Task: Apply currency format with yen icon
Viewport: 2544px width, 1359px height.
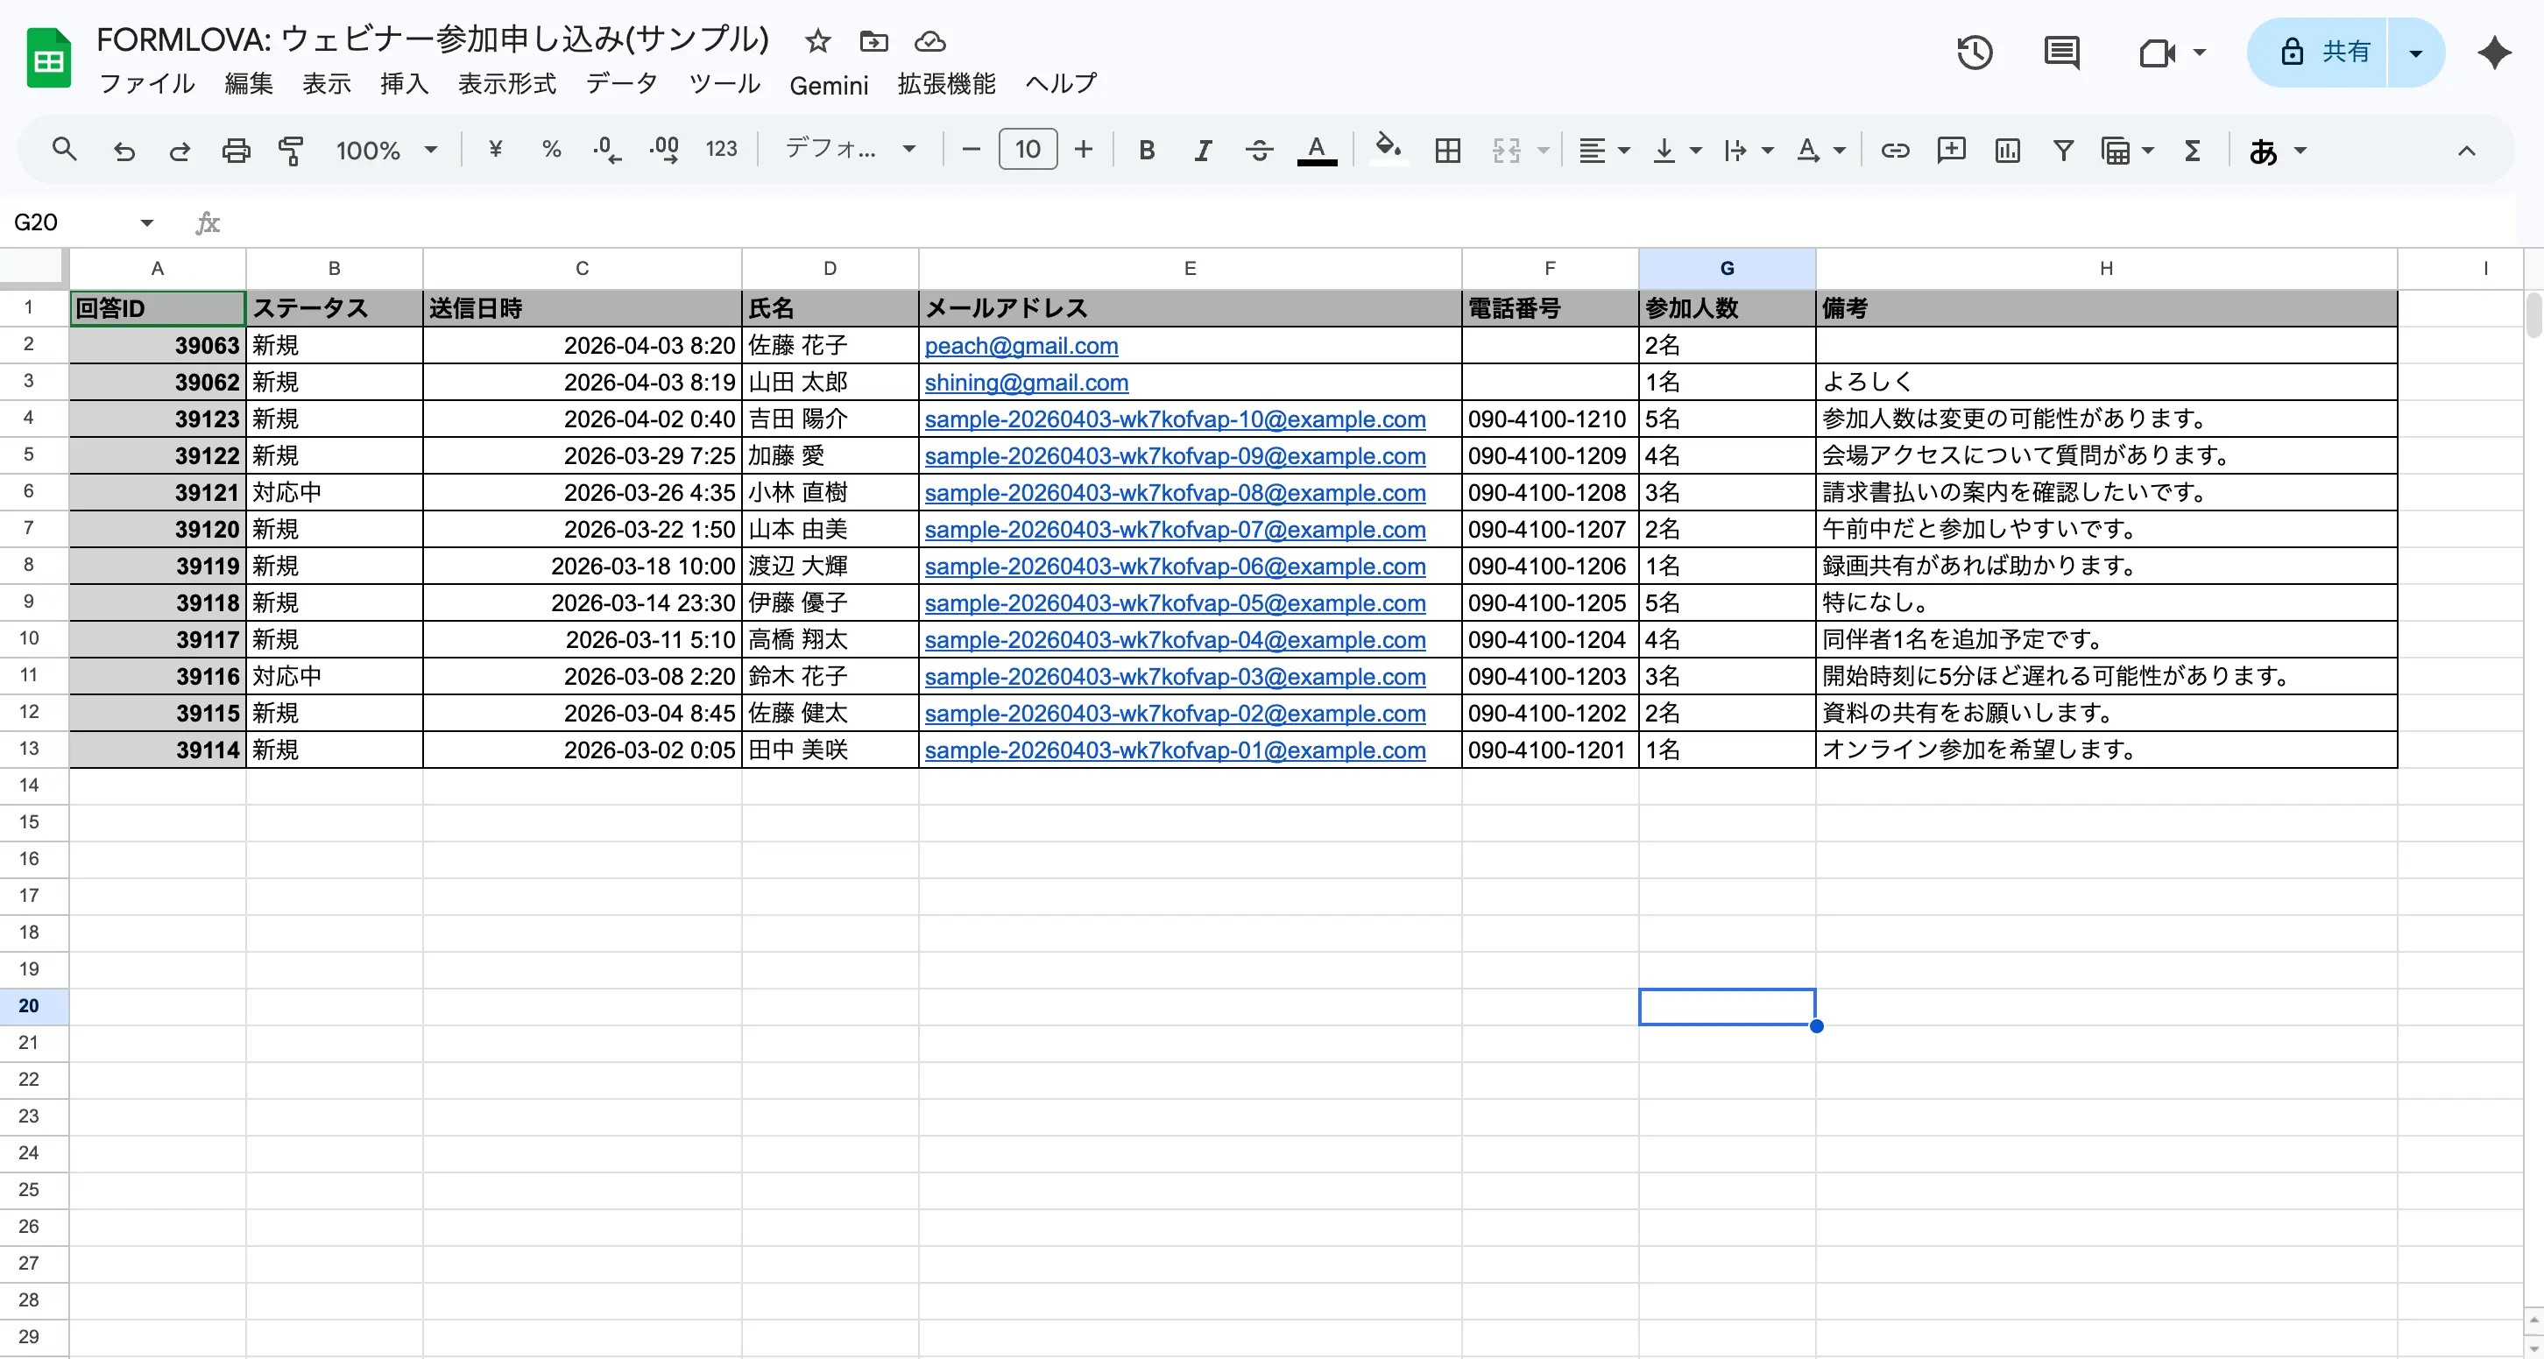Action: coord(496,149)
